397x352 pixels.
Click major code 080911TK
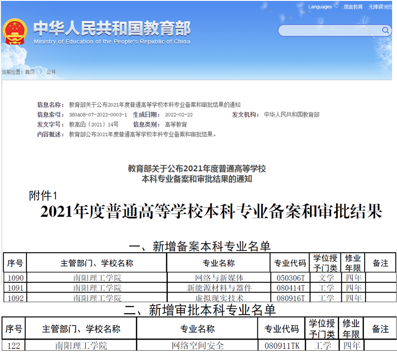[282, 345]
